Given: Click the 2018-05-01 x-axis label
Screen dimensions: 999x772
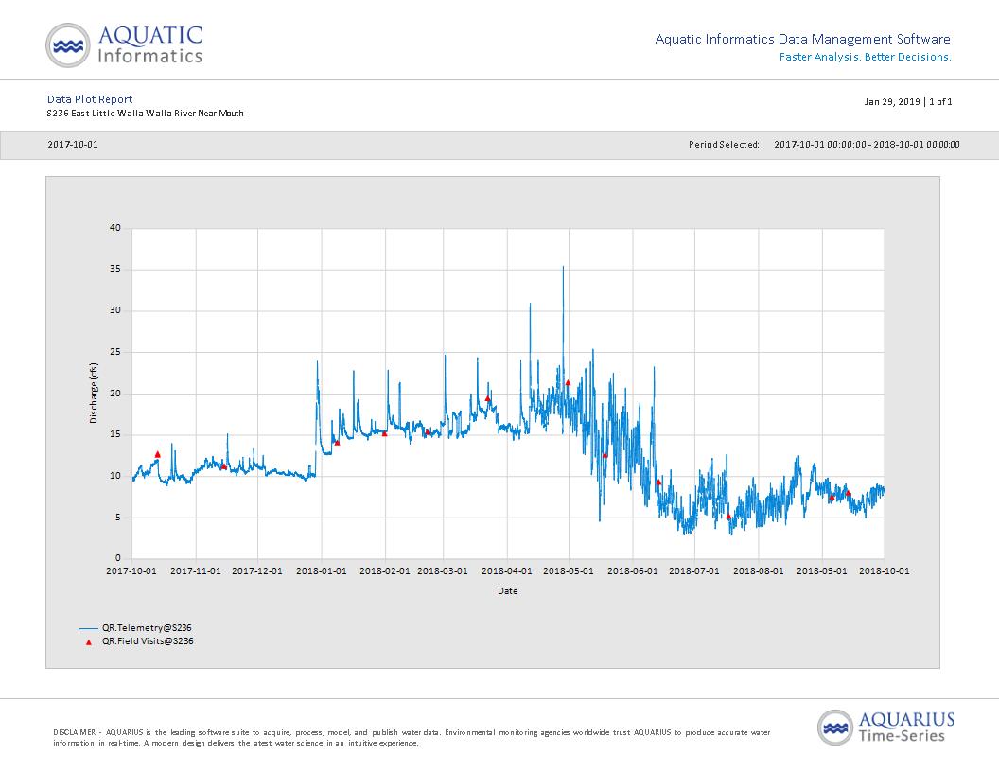Looking at the screenshot, I should tap(569, 570).
